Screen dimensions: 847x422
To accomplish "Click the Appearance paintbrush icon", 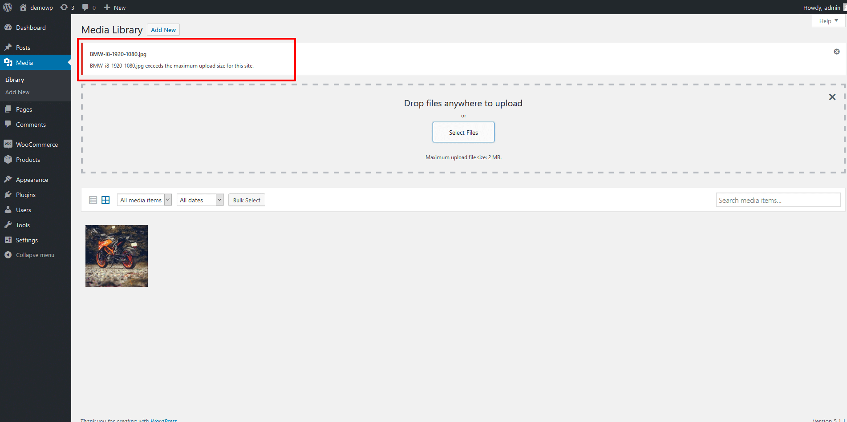I will 8,179.
